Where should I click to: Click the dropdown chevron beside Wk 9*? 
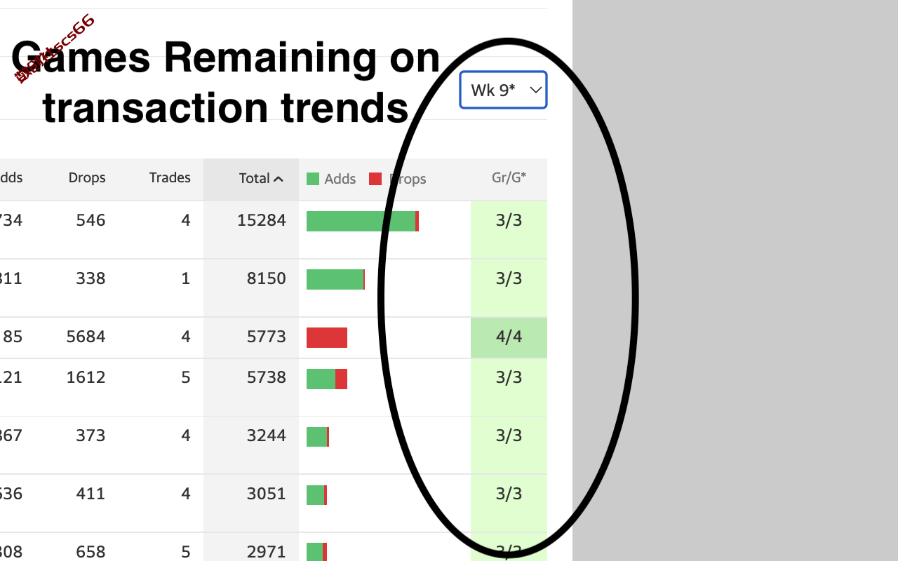pyautogui.click(x=535, y=90)
